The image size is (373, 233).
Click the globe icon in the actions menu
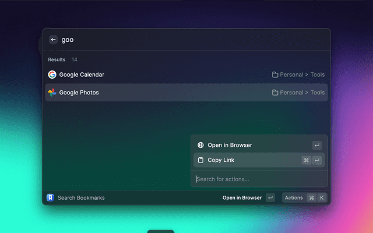coord(200,145)
